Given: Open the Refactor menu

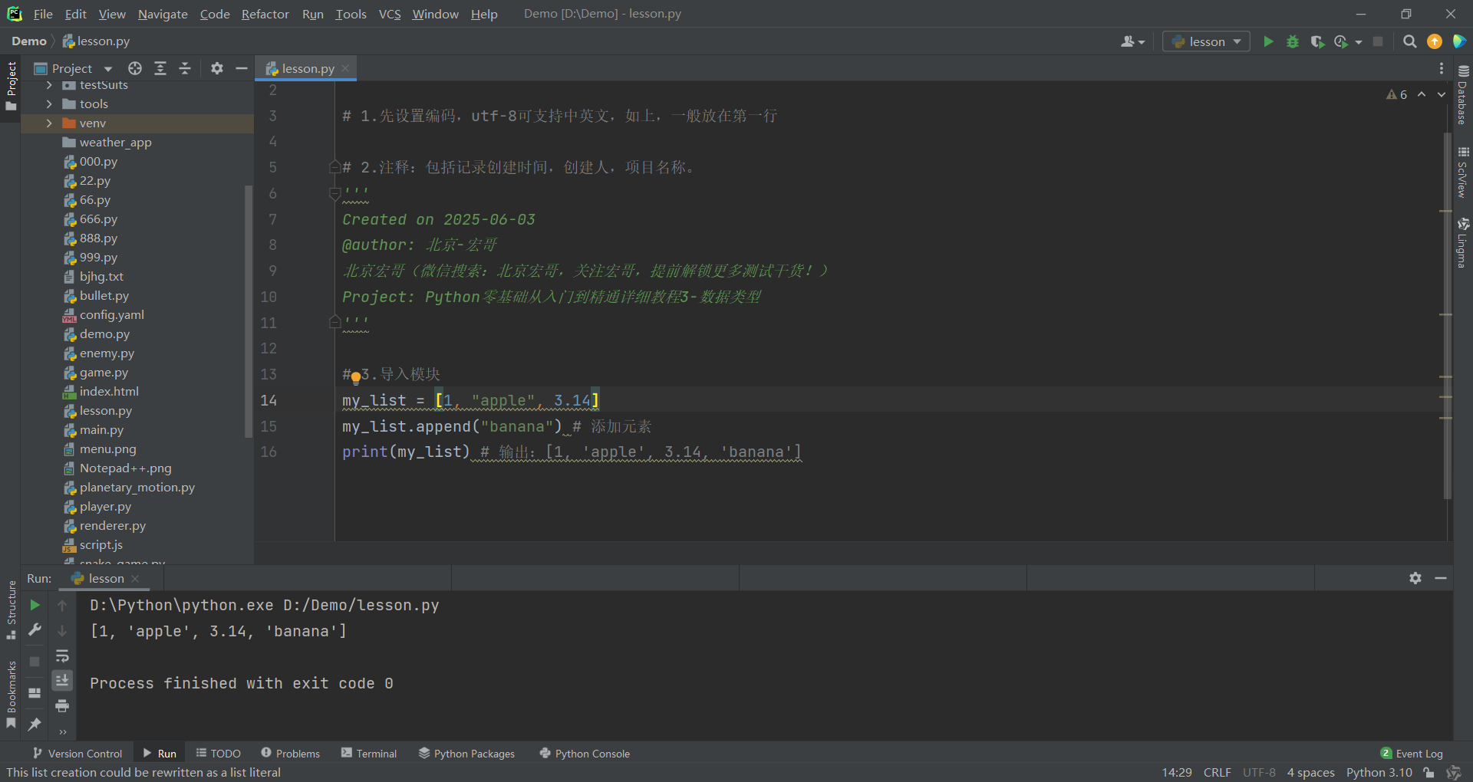Looking at the screenshot, I should pos(265,14).
